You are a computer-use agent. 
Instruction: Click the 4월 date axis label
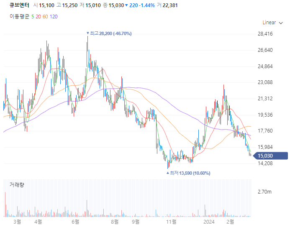pyautogui.click(x=38, y=222)
